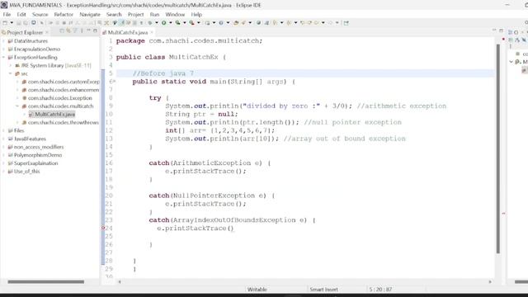Expand the JRE System Library node
This screenshot has height=297, width=528.
pyautogui.click(x=11, y=65)
